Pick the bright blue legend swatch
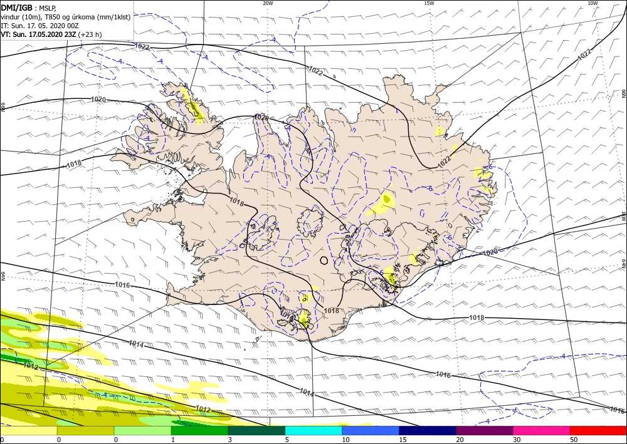Viewport: 627px width, 444px height. [x=371, y=431]
